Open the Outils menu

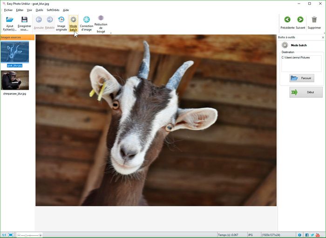39,10
